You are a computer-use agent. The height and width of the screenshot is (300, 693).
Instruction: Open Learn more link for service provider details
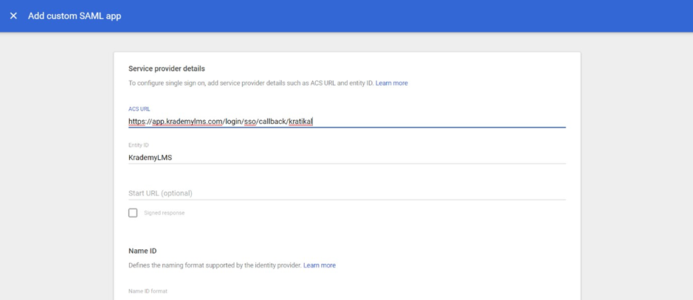coord(392,83)
